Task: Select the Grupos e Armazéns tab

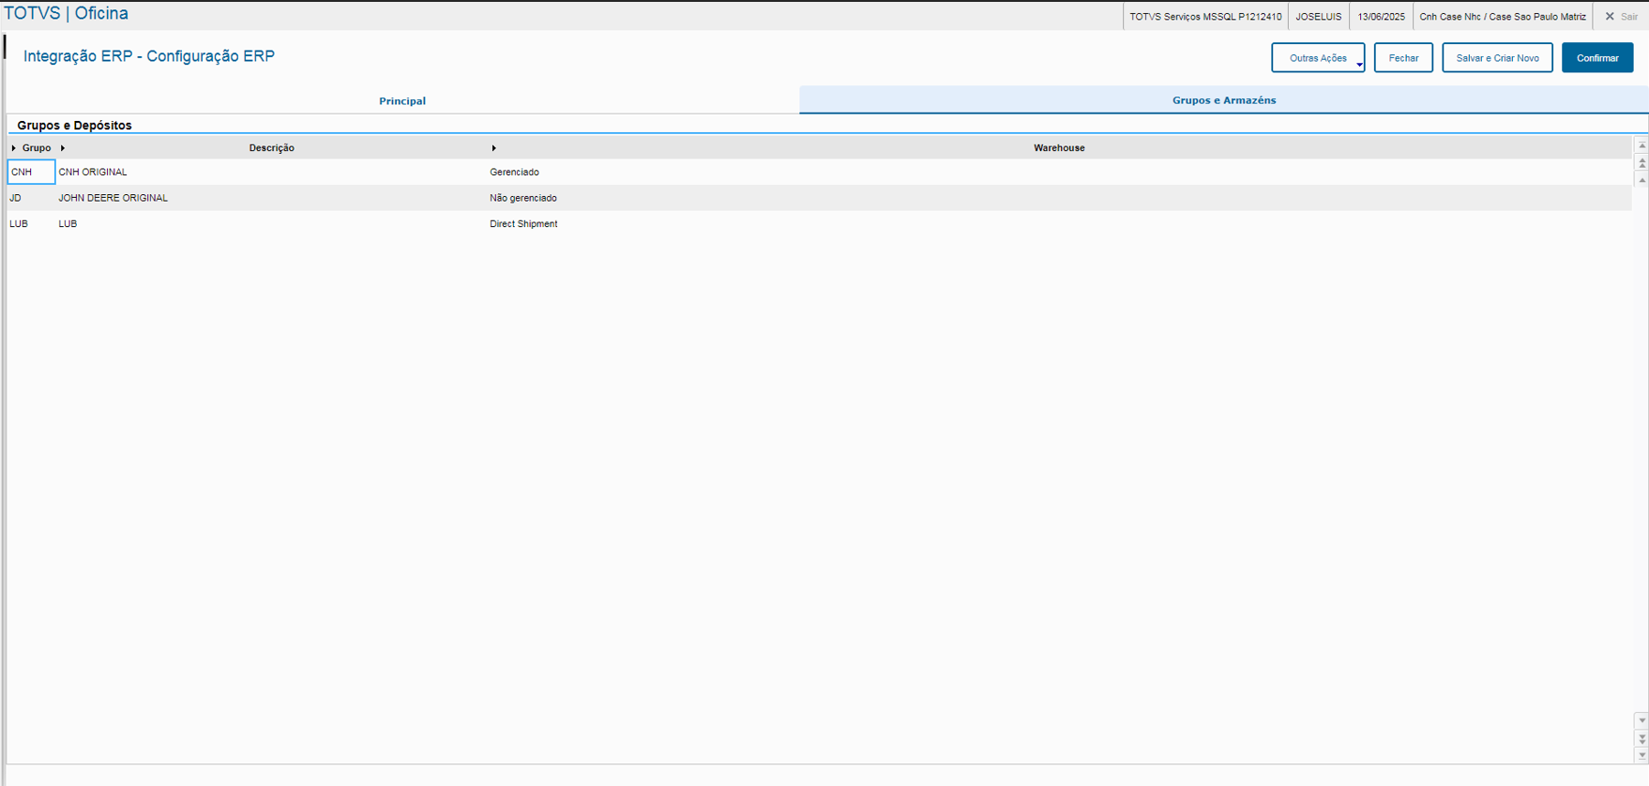Action: coord(1224,99)
